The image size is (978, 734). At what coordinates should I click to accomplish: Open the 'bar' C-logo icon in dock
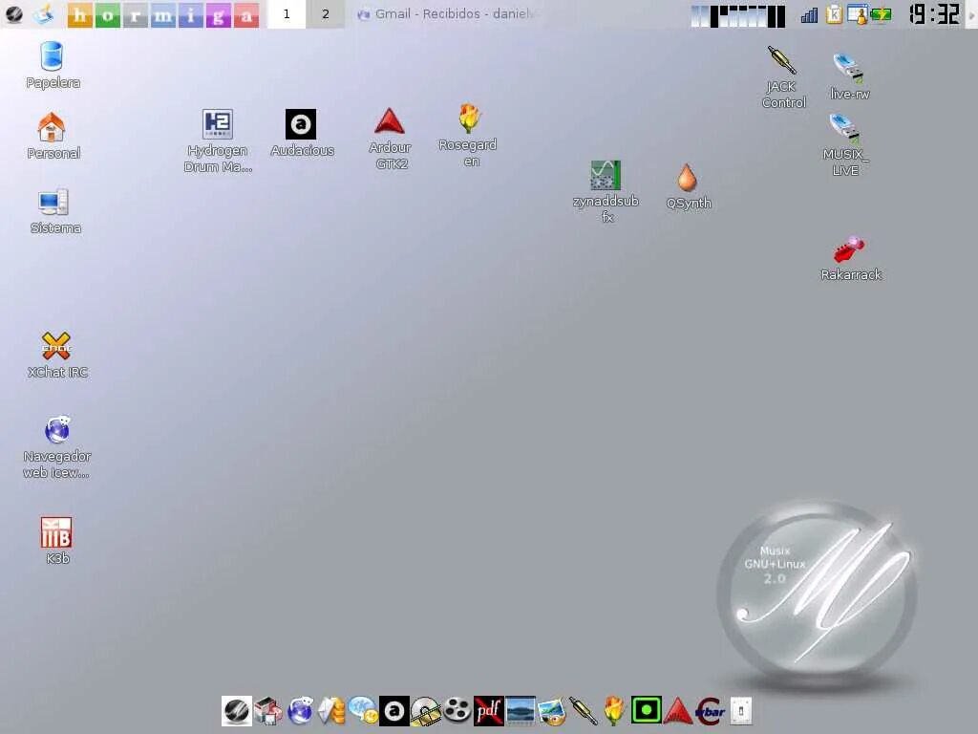click(710, 711)
